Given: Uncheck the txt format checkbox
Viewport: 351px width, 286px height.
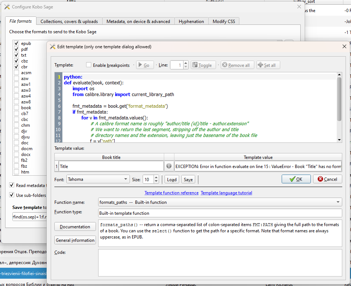Looking at the screenshot, I should click(16, 55).
